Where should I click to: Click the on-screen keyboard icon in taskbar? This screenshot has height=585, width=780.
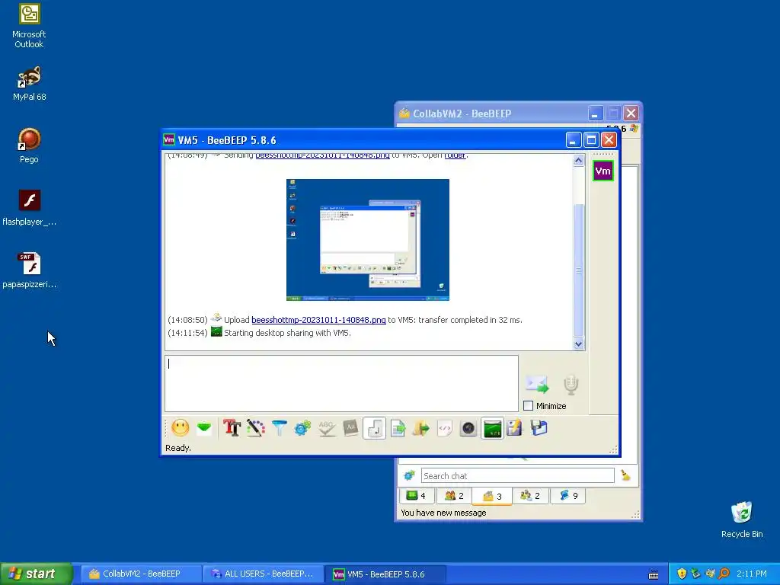[x=654, y=574]
